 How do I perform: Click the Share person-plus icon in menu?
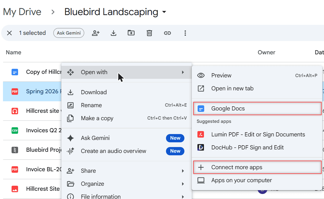tap(71, 171)
